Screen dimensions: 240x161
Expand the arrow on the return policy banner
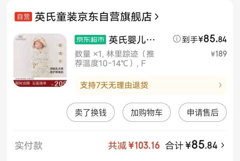coord(220,85)
